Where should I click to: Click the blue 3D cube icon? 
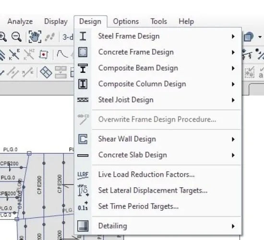(249, 36)
